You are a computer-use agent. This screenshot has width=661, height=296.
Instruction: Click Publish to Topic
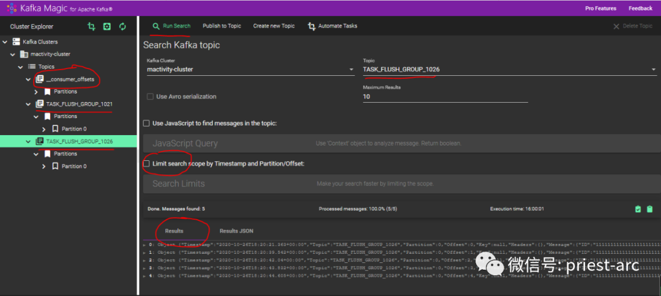coord(222,26)
